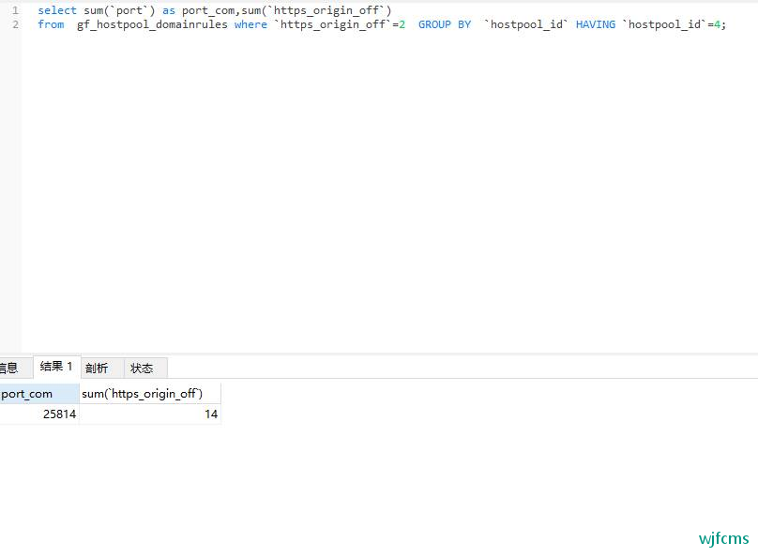Click the 'from' keyword in line 2
Screen dimensions: 758x557
coord(51,24)
